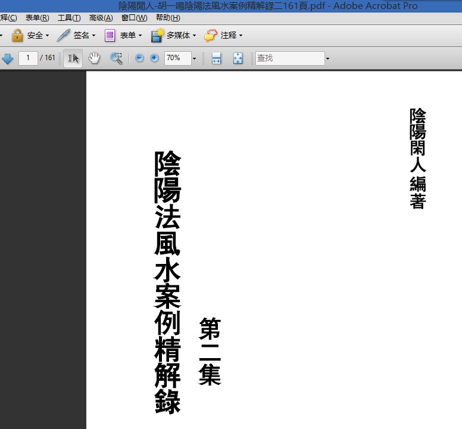Click the window title bar filename
This screenshot has width=462, height=429.
[x=223, y=6]
